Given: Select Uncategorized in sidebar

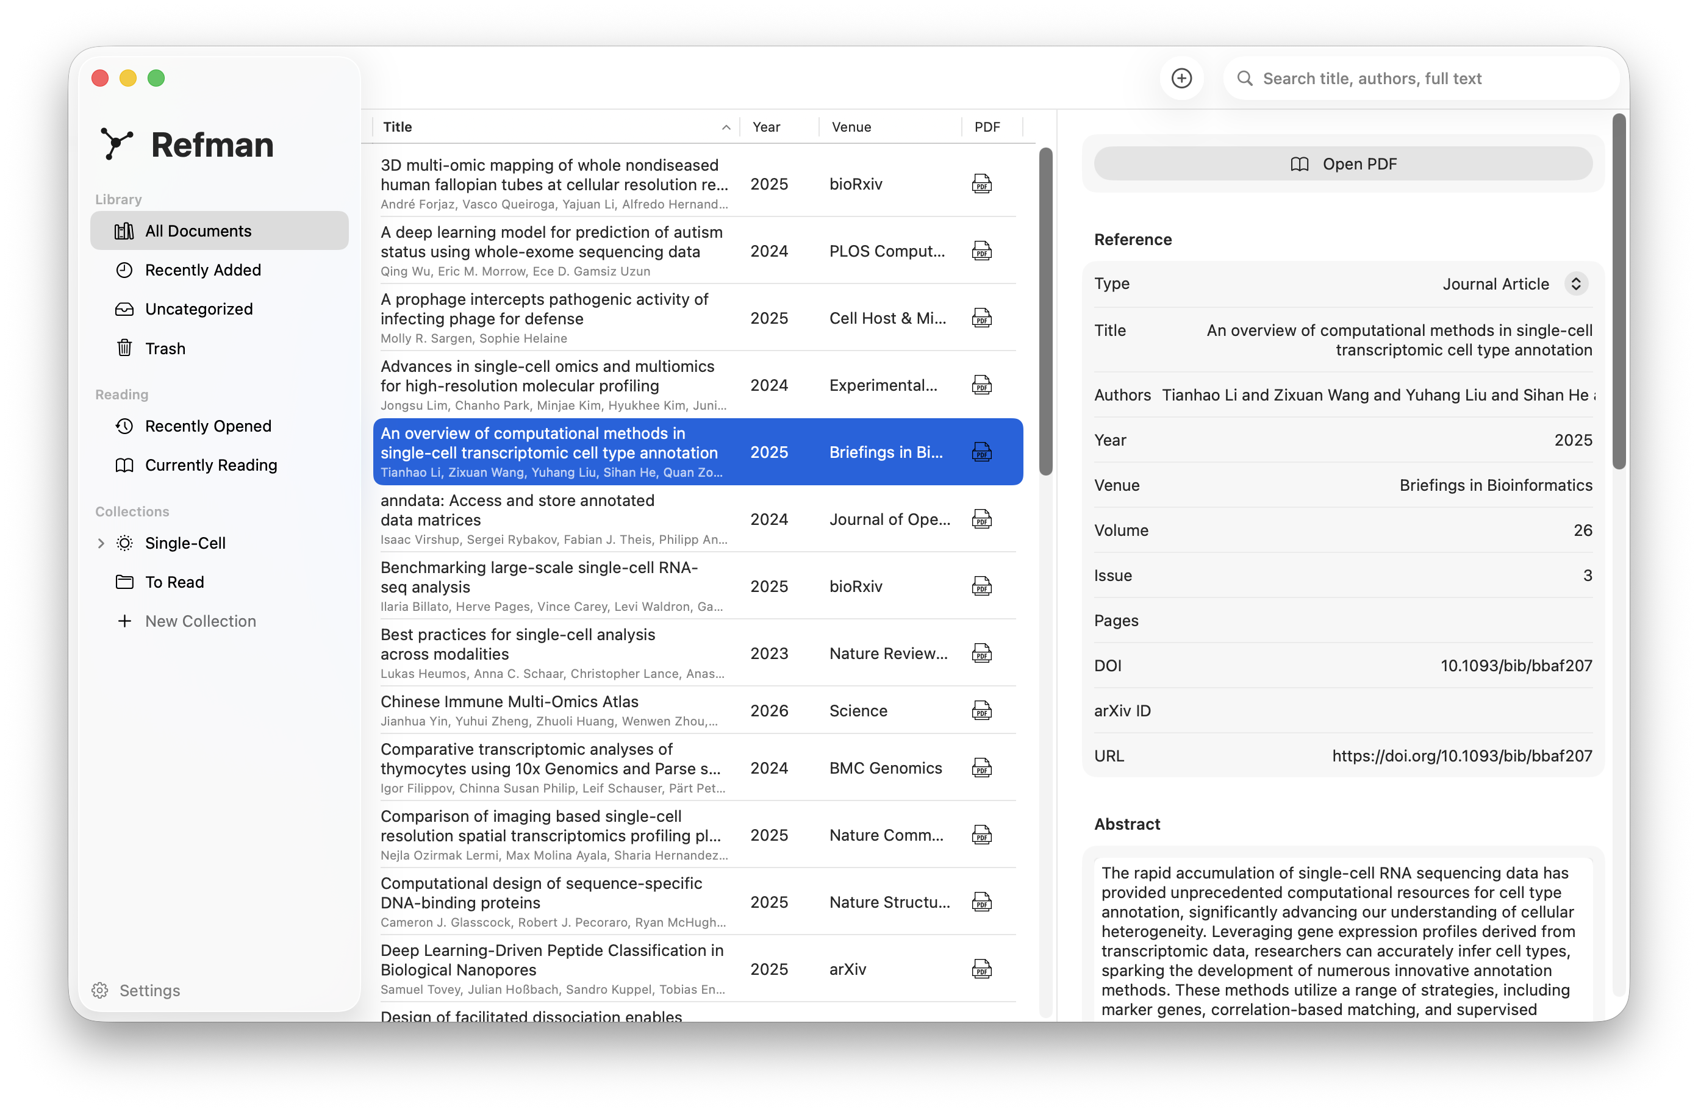Looking at the screenshot, I should click(219, 310).
